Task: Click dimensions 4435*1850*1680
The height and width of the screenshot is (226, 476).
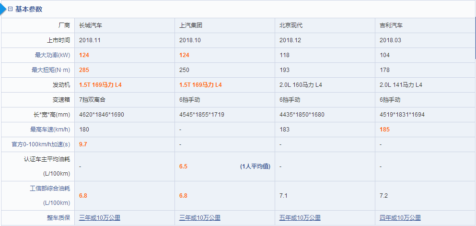Action: pos(302,115)
